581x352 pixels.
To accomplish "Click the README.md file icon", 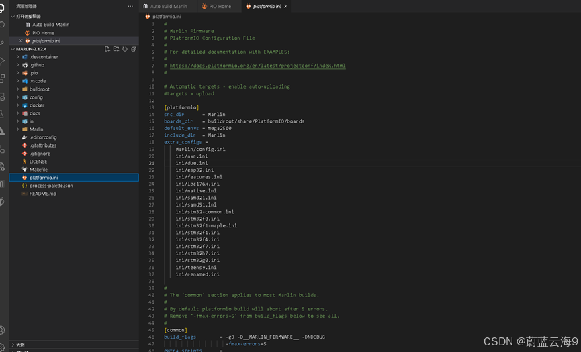I will pyautogui.click(x=24, y=194).
